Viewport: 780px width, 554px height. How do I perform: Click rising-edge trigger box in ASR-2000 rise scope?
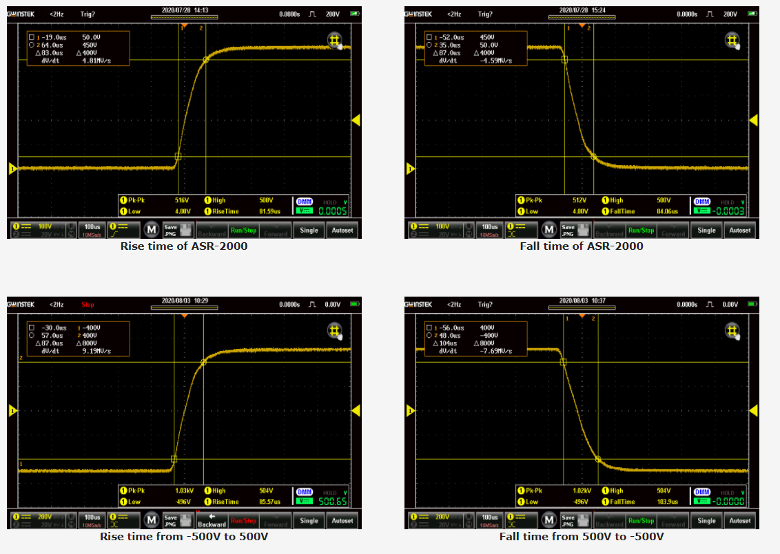coord(124,230)
